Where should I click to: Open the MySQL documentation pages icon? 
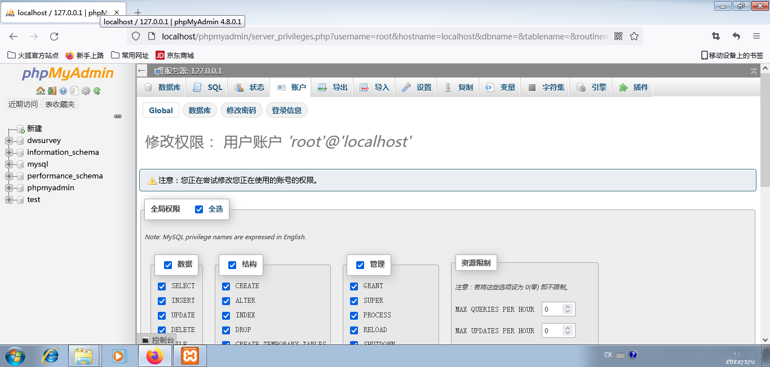pos(74,91)
